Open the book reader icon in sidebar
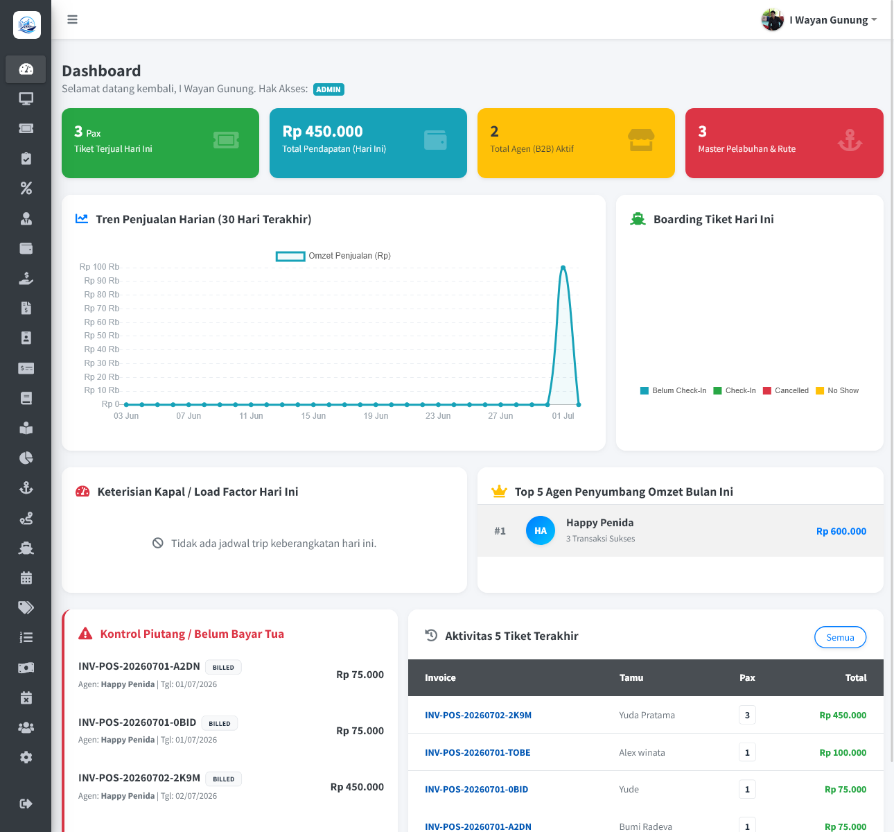The image size is (894, 832). click(26, 428)
